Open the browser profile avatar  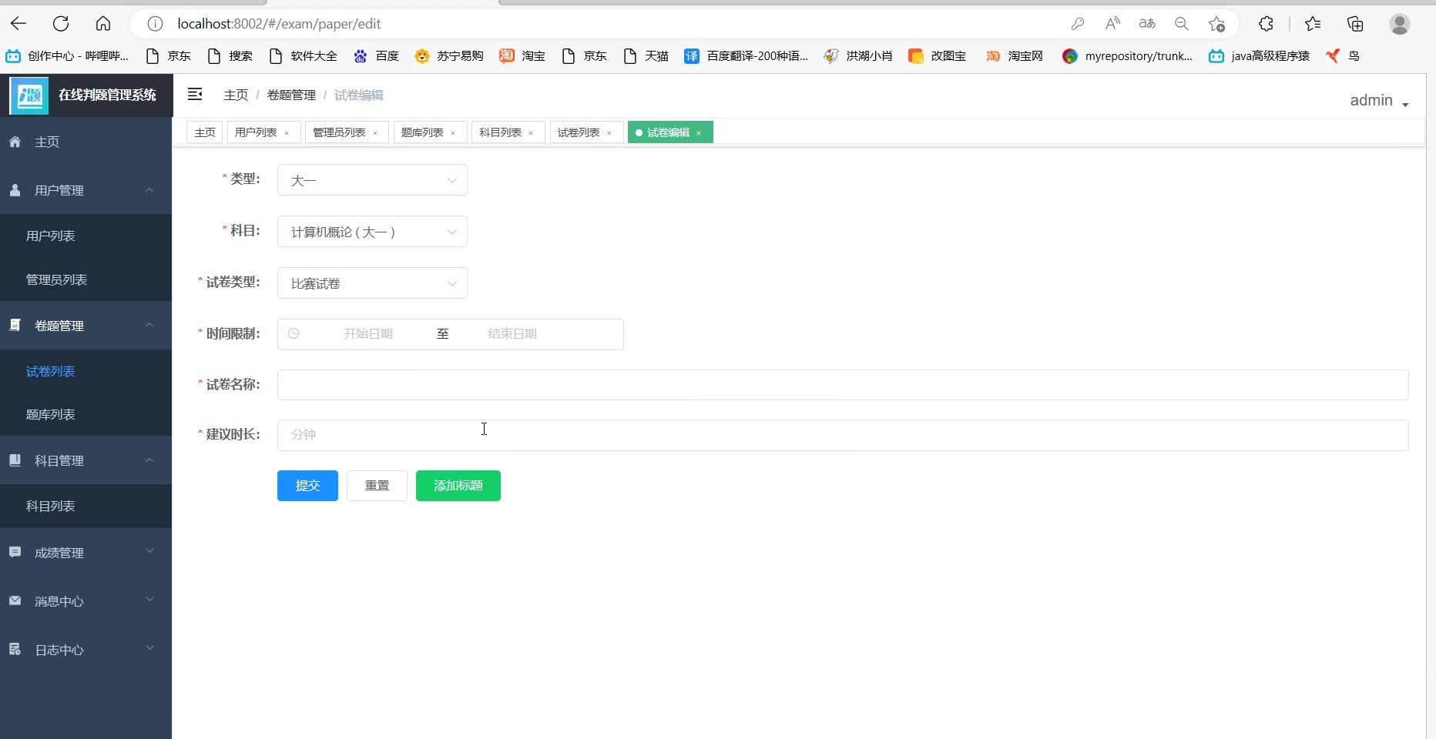1400,24
